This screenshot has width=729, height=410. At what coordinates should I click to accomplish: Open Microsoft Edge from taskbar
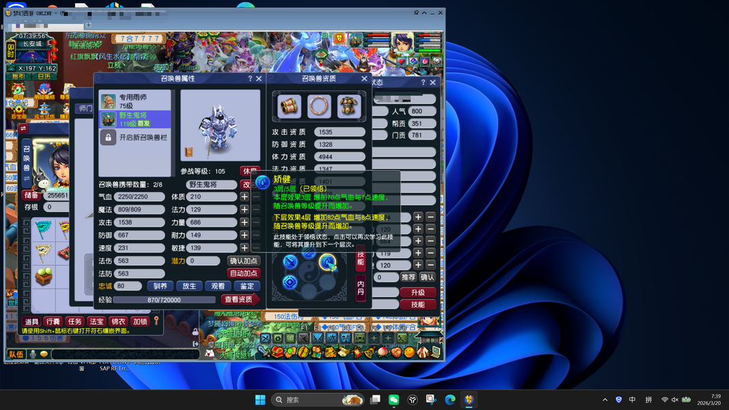[x=450, y=400]
